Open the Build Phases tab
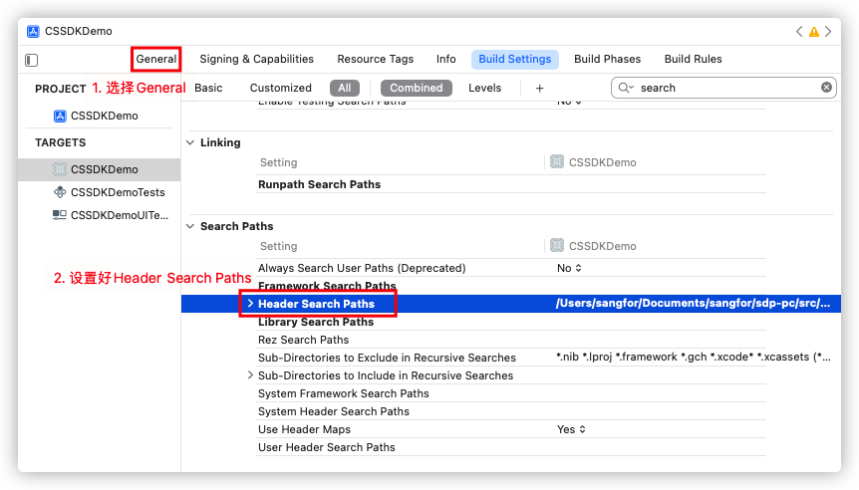859x490 pixels. (607, 59)
